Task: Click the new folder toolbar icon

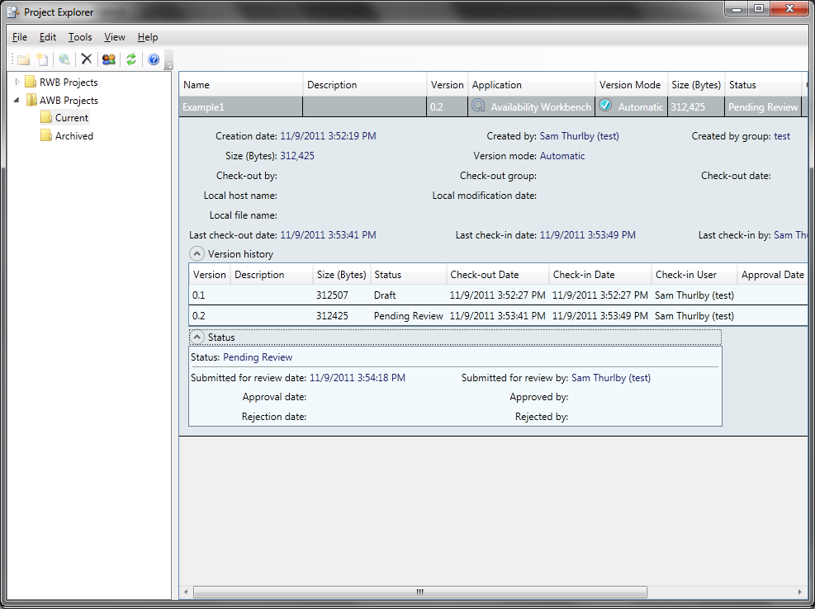Action: 23,59
